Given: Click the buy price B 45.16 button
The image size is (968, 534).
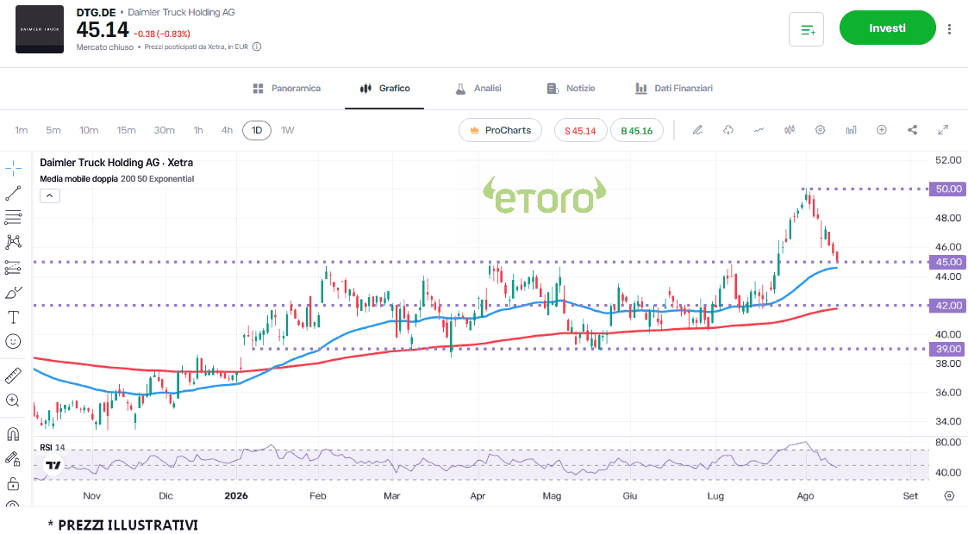Looking at the screenshot, I should pyautogui.click(x=636, y=130).
